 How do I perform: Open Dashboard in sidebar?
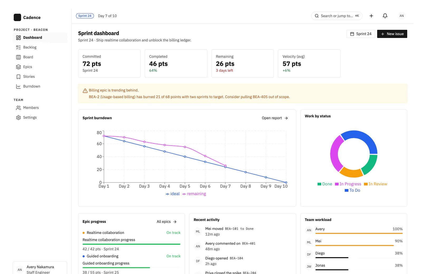[40, 37]
